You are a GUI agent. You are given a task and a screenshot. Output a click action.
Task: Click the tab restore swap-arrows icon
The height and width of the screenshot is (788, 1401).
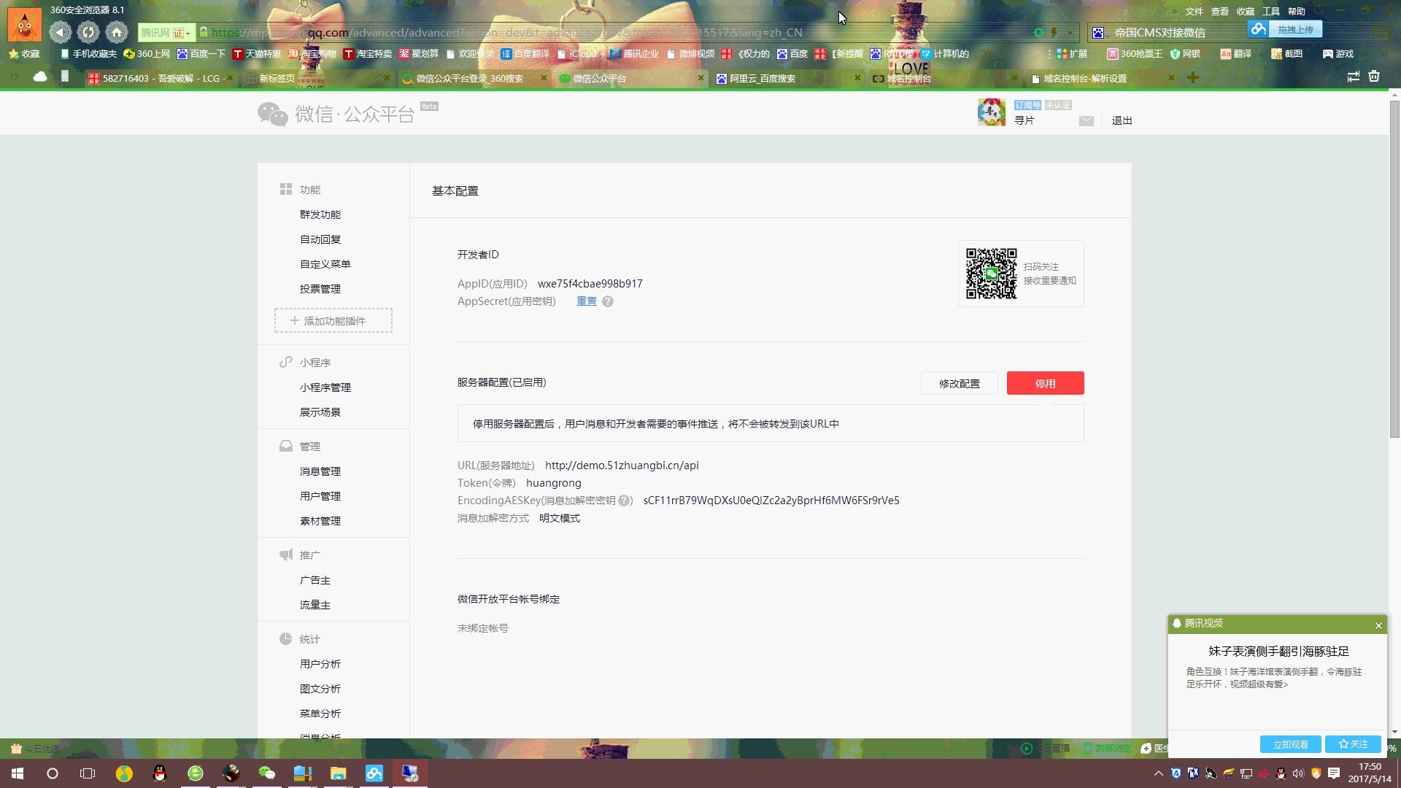[x=1353, y=77]
